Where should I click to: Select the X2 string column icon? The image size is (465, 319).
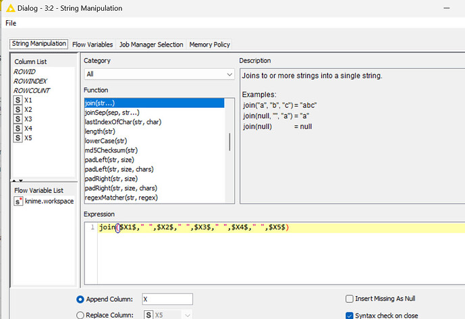click(x=18, y=109)
